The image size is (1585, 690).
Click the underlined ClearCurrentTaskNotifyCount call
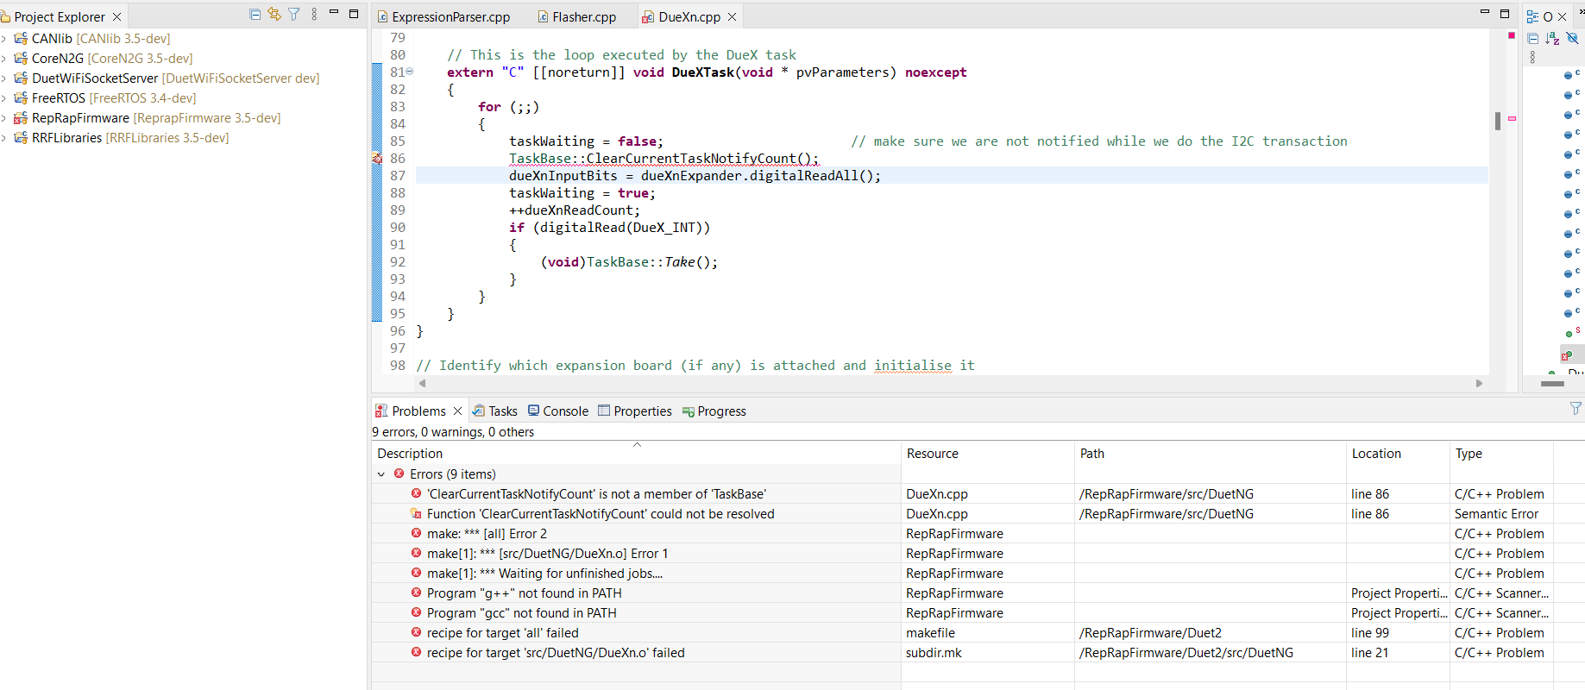pos(664,159)
